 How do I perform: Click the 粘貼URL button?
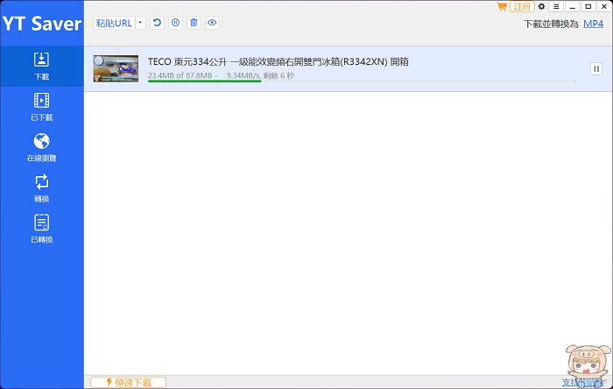pos(114,23)
